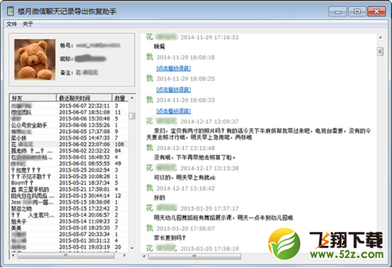Minimize the 楼月微信聊天记录导出恢复助手 window
Screen dimensions: 392x268
tap(338, 11)
